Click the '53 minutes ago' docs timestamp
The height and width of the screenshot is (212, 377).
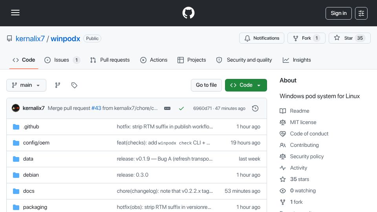pyautogui.click(x=242, y=191)
